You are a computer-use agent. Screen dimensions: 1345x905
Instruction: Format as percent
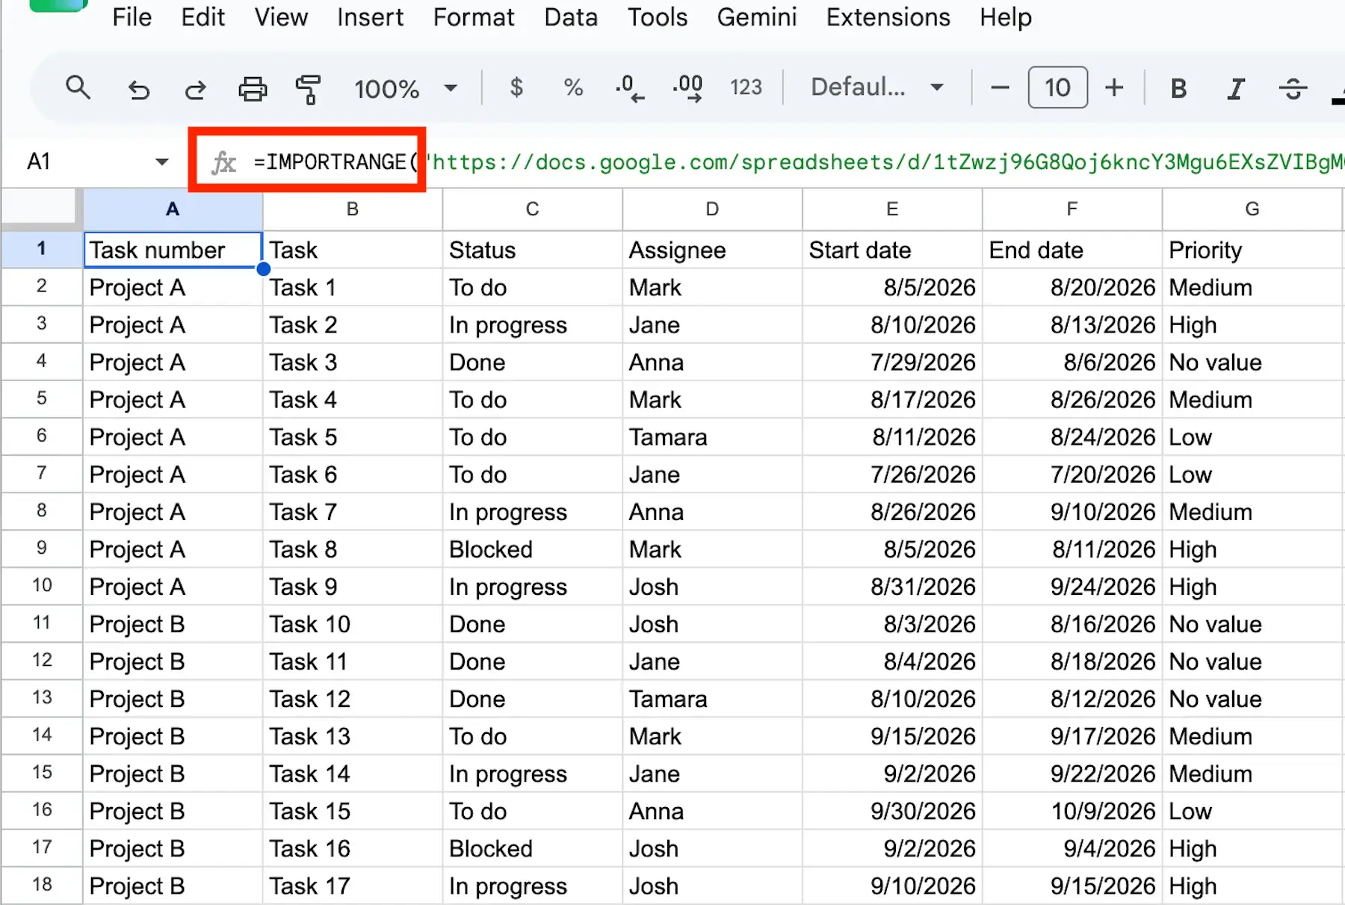(573, 87)
